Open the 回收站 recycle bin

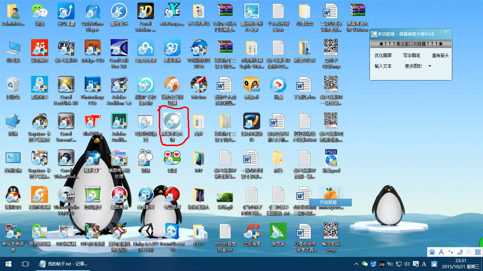point(13,88)
